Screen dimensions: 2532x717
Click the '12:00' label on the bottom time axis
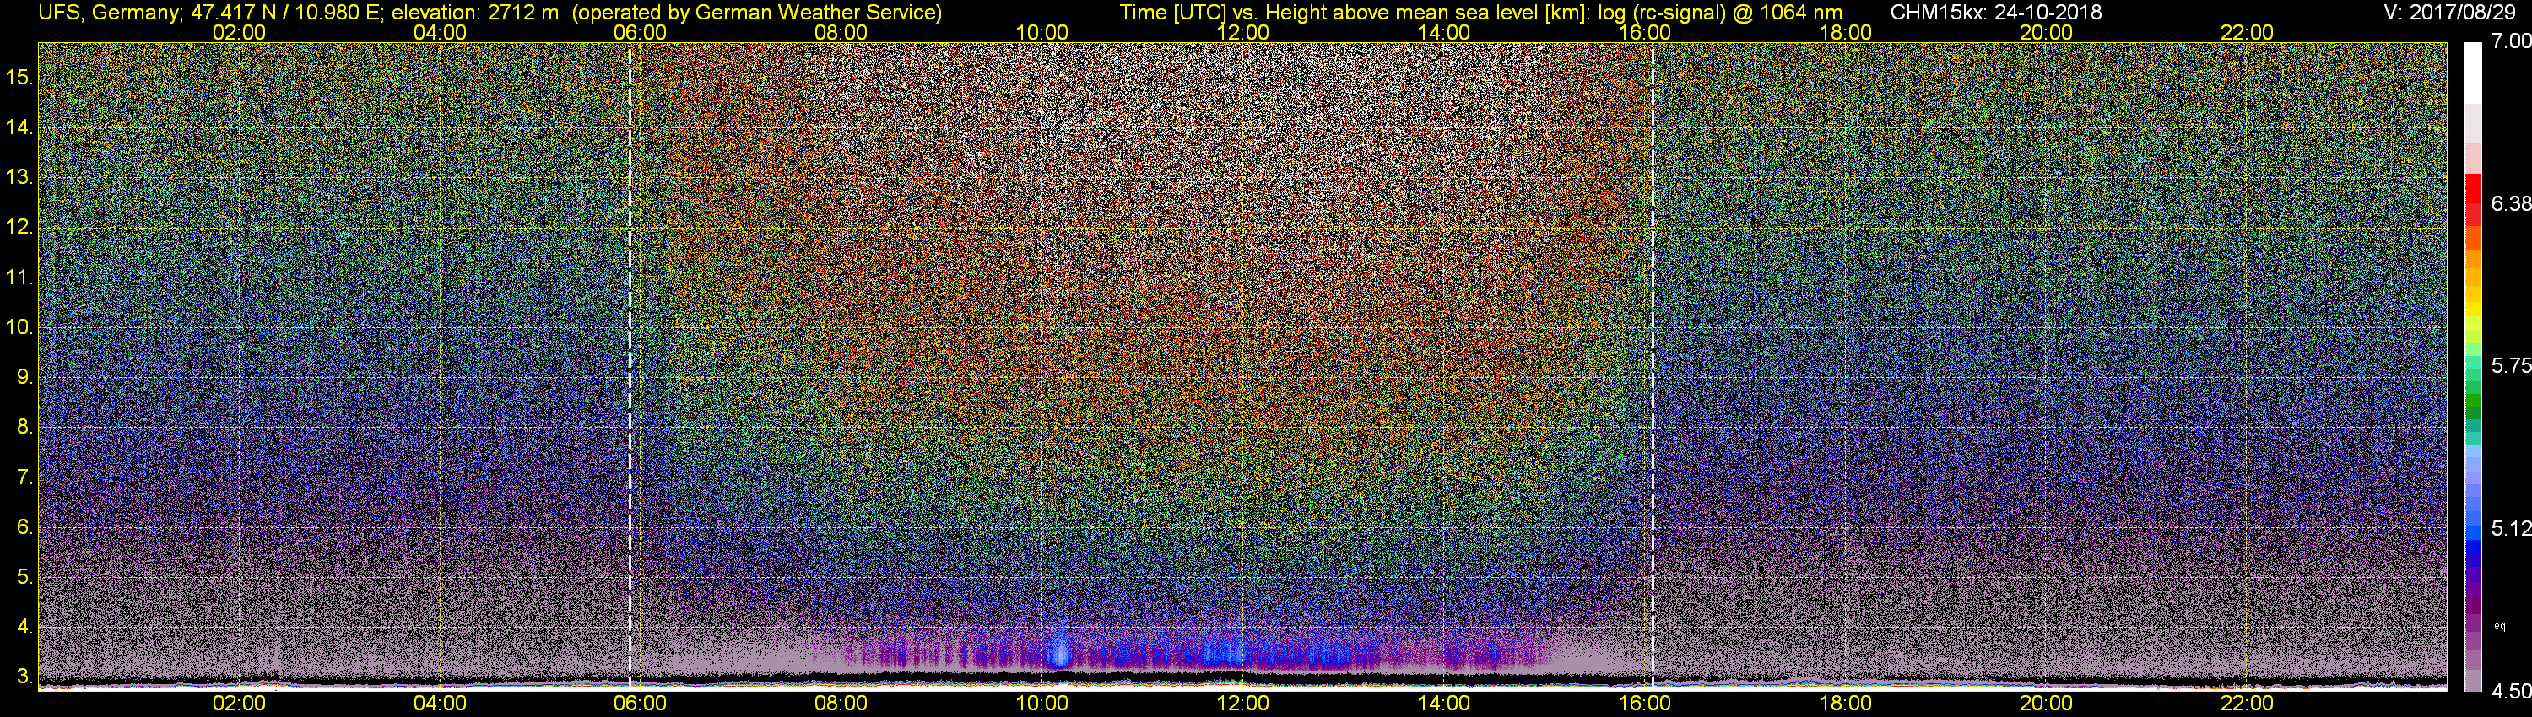click(1242, 704)
